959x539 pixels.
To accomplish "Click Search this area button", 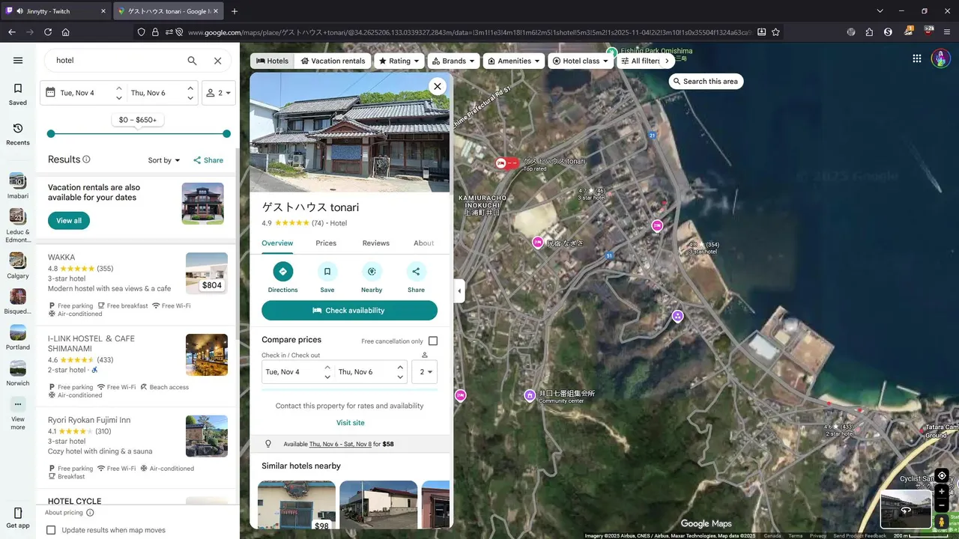I will (706, 82).
